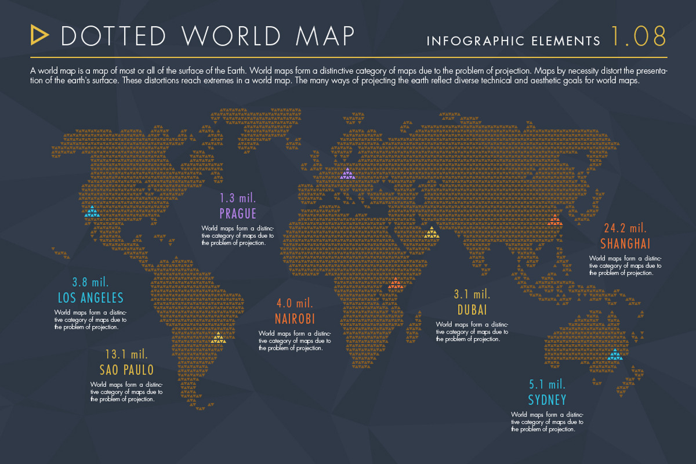This screenshot has height=464, width=696.
Task: Click the SAO PAULO city label
Action: point(126,370)
